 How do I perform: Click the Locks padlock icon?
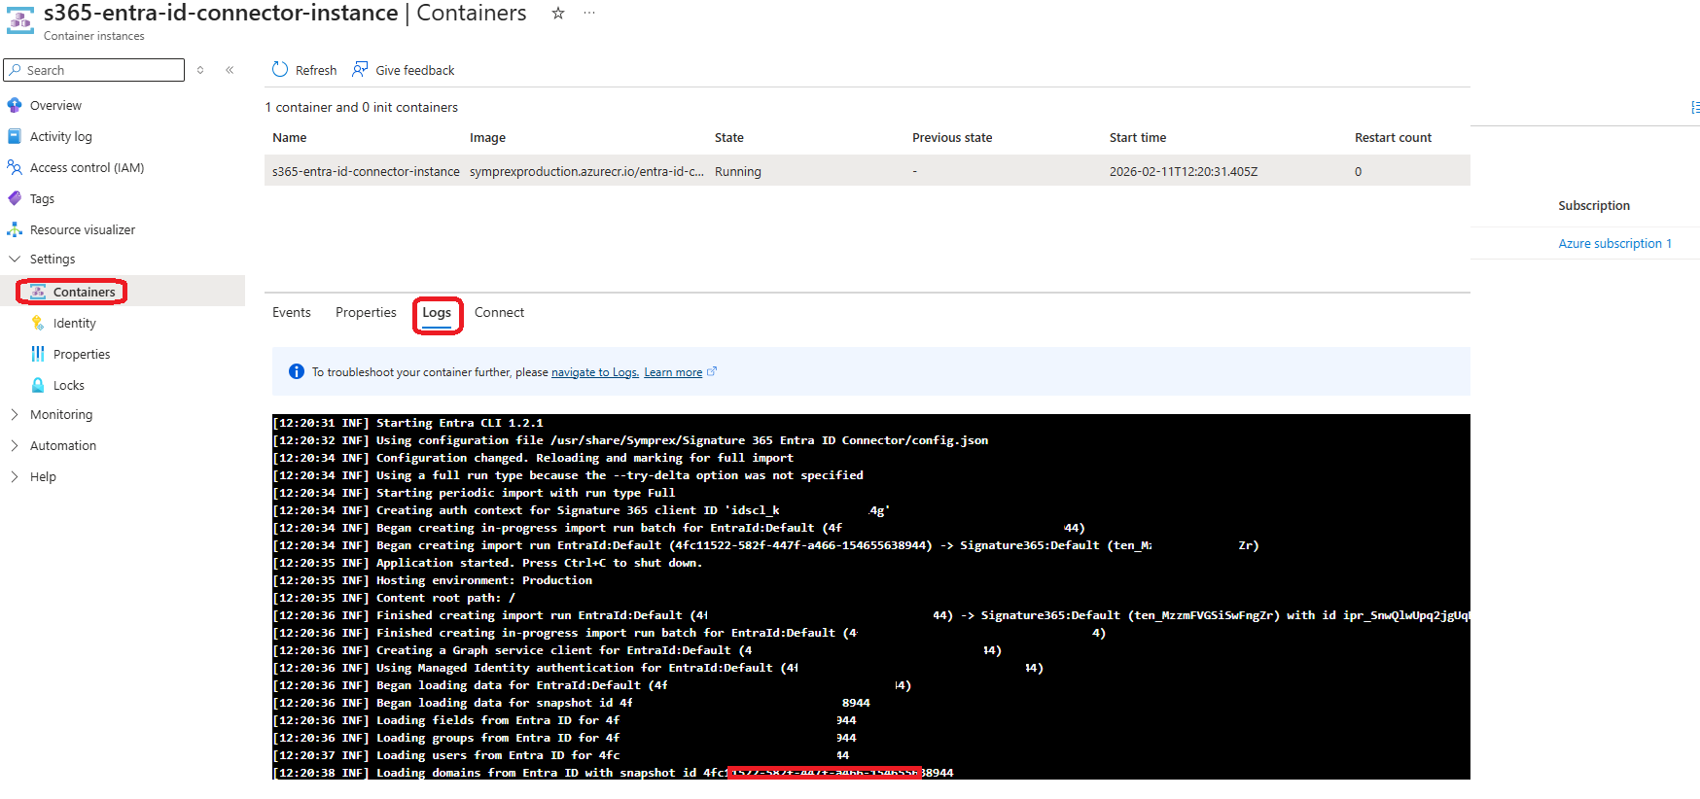pyautogui.click(x=38, y=385)
